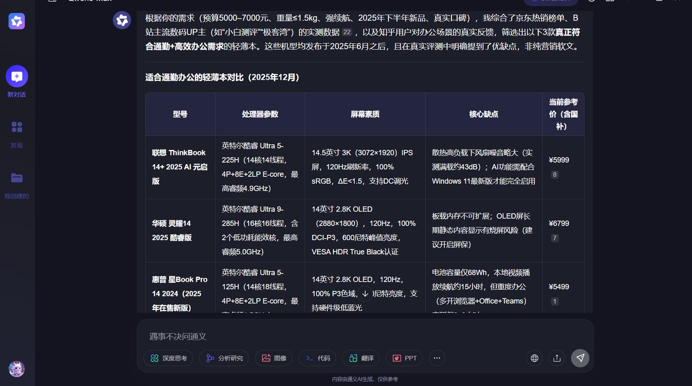Click the 我创建的 label text in sidebar
This screenshot has height=386, width=692.
tap(17, 196)
